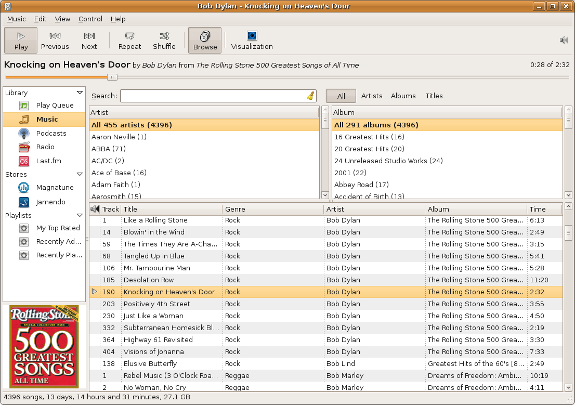Select Recently Played playlist gear icon
Image resolution: width=575 pixels, height=405 pixels.
tap(24, 255)
